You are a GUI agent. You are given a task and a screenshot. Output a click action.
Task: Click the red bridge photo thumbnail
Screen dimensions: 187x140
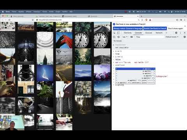coord(64,40)
